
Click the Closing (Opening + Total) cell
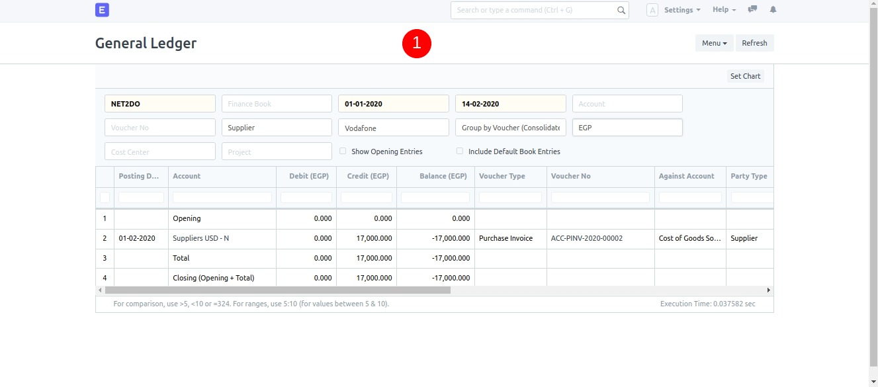click(x=222, y=278)
